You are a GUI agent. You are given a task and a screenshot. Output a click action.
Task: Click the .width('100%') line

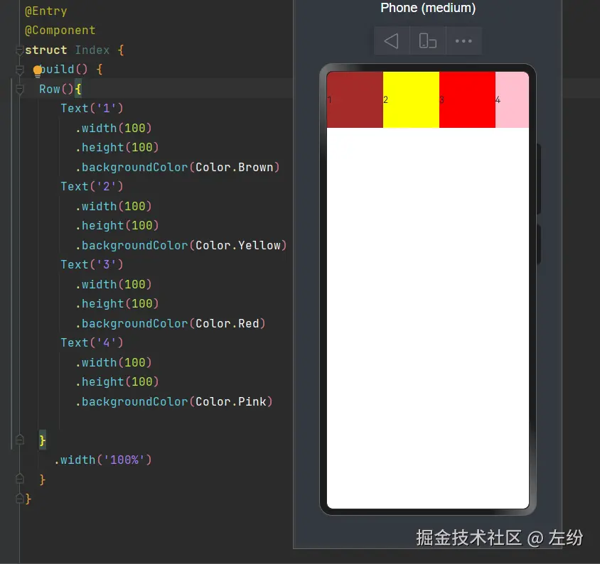102,460
